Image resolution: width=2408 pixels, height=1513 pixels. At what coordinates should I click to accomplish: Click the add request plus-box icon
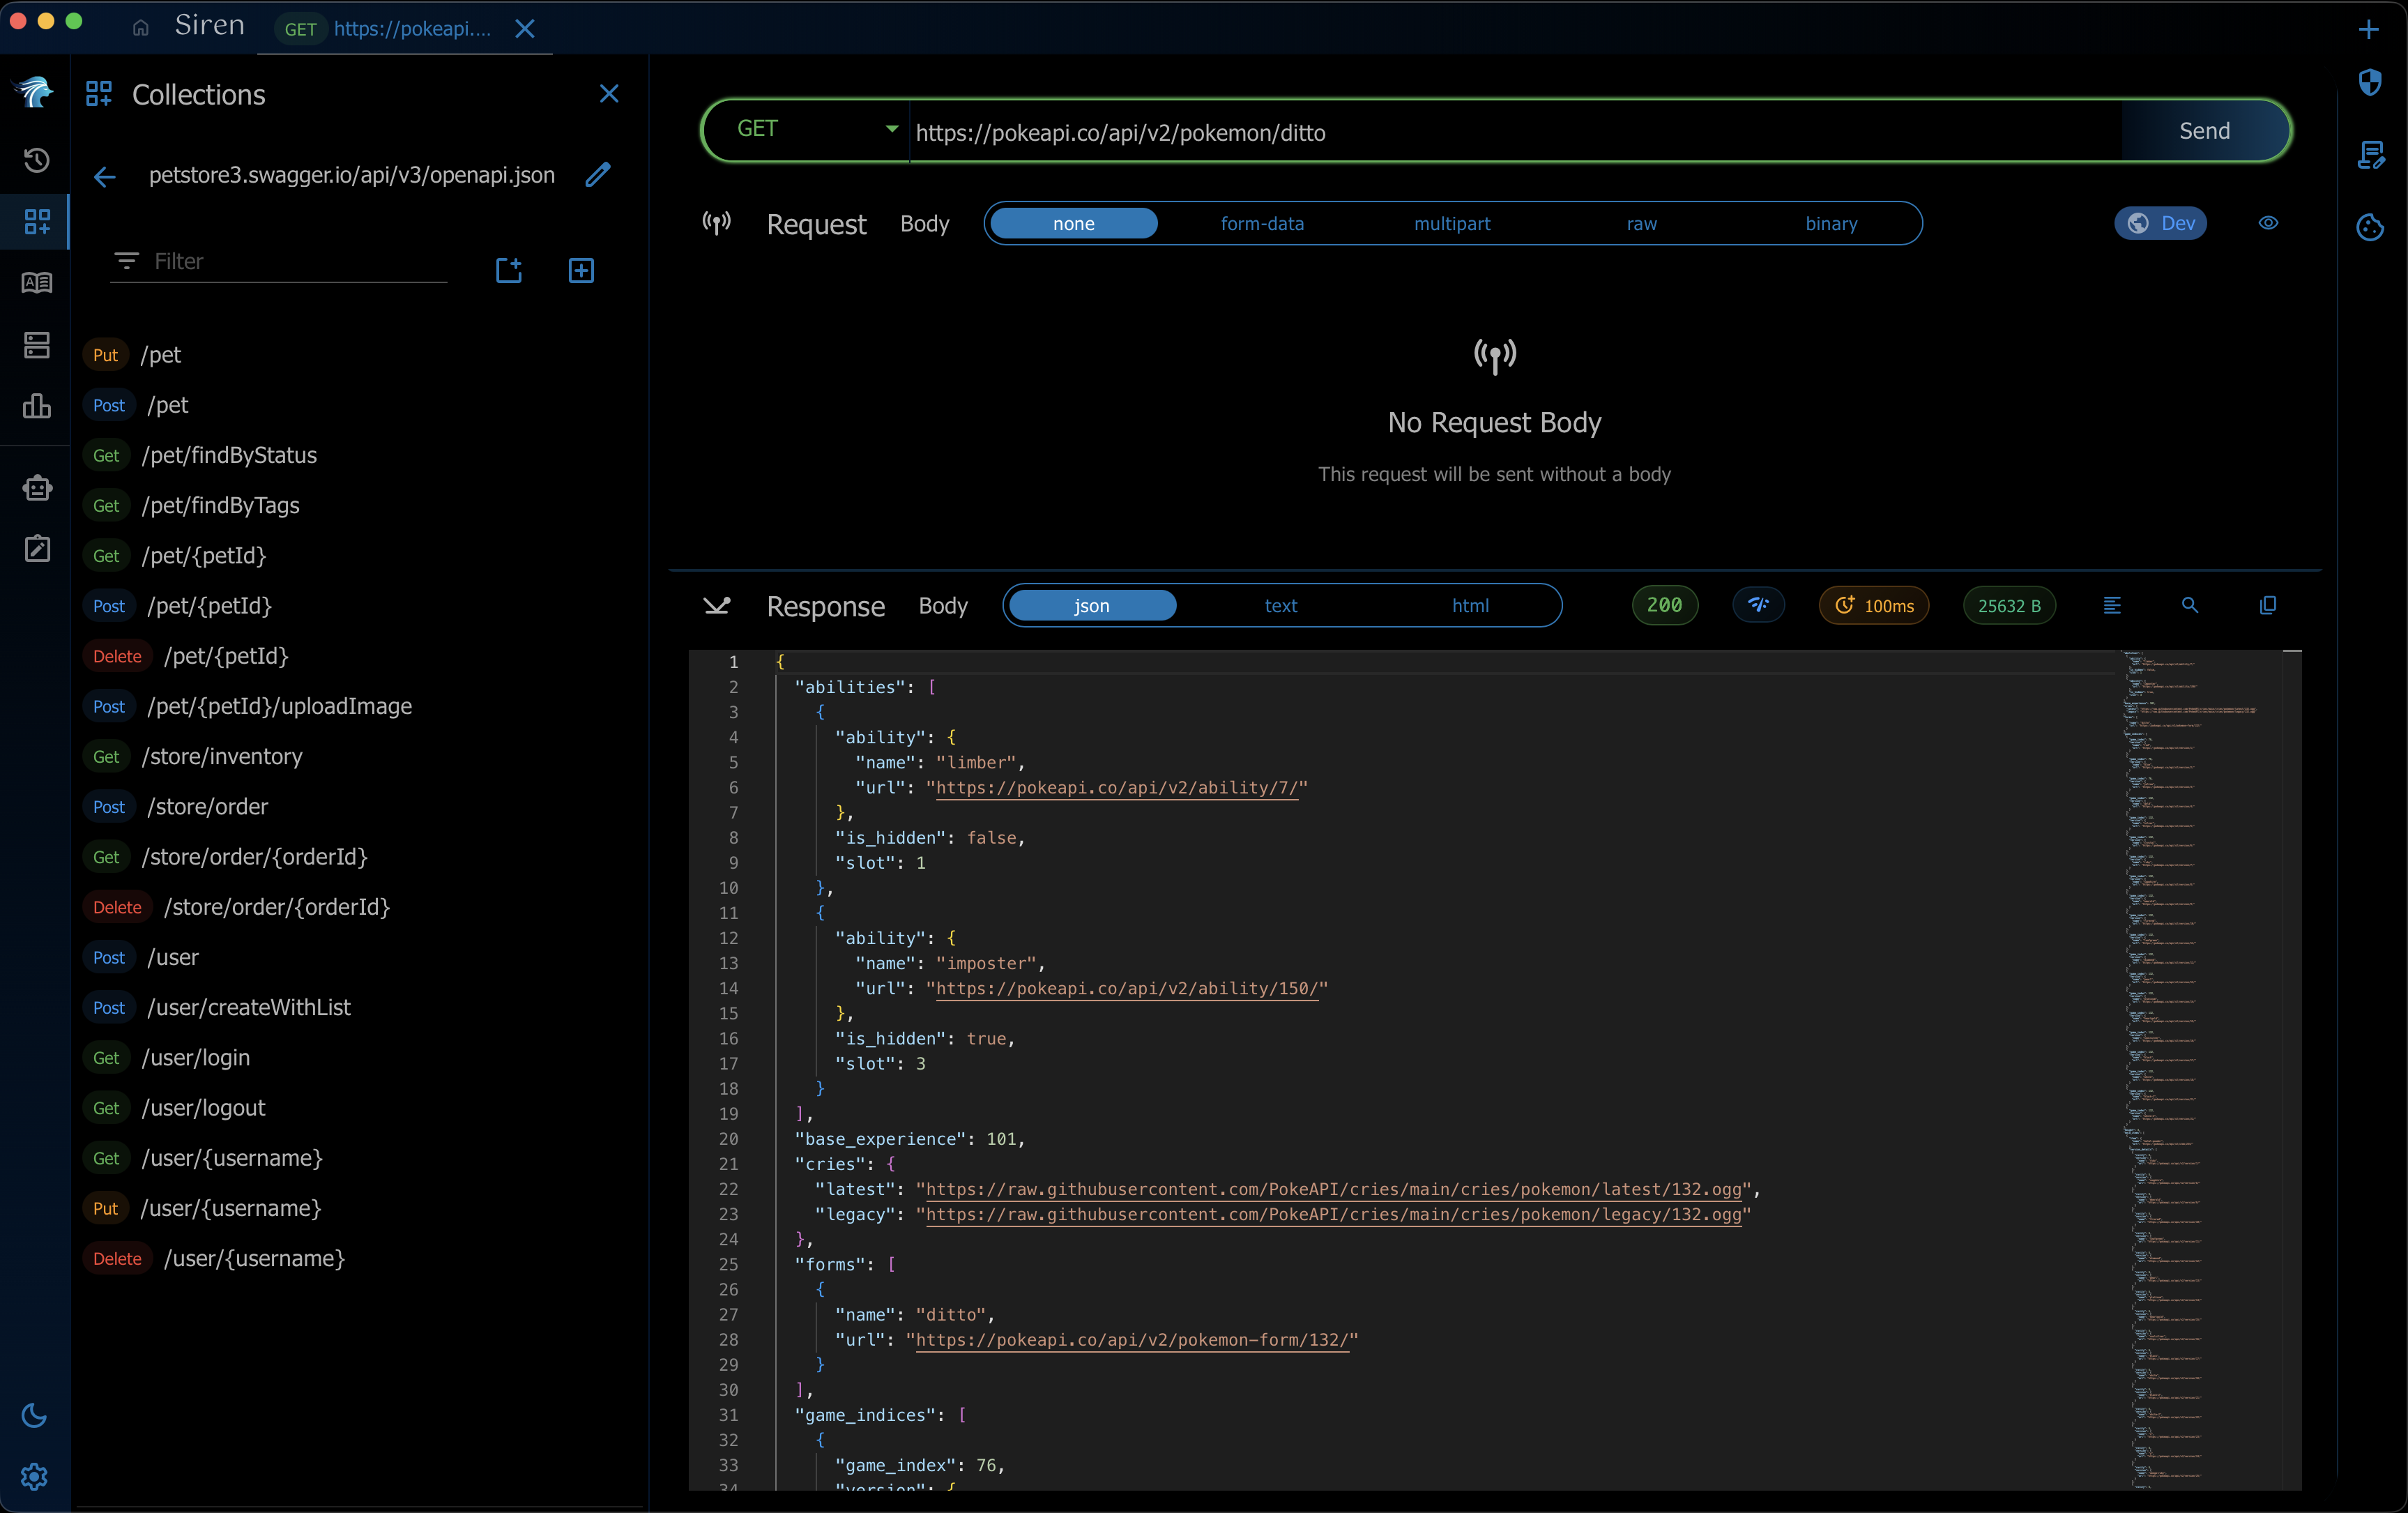coord(581,270)
